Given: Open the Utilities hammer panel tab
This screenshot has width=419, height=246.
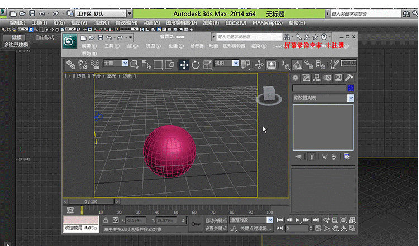Looking at the screenshot, I should 350,78.
